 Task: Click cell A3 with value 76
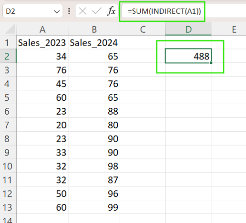pos(42,70)
